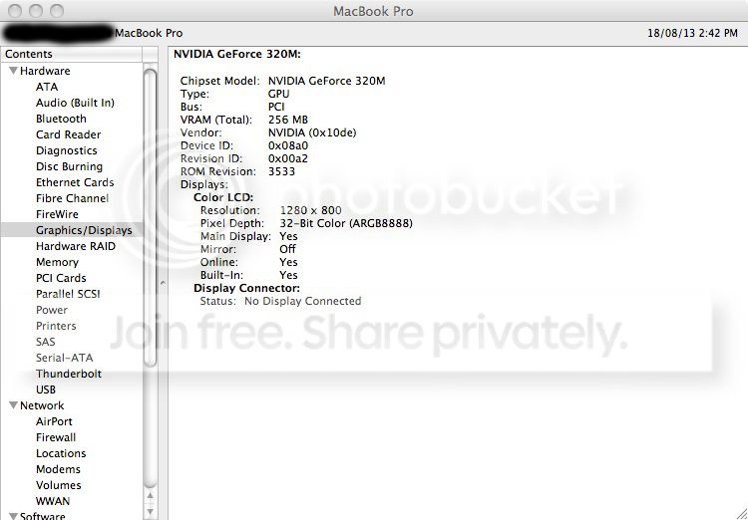Show Hardware RAID details
Viewport: 748px width, 520px height.
[x=76, y=246]
